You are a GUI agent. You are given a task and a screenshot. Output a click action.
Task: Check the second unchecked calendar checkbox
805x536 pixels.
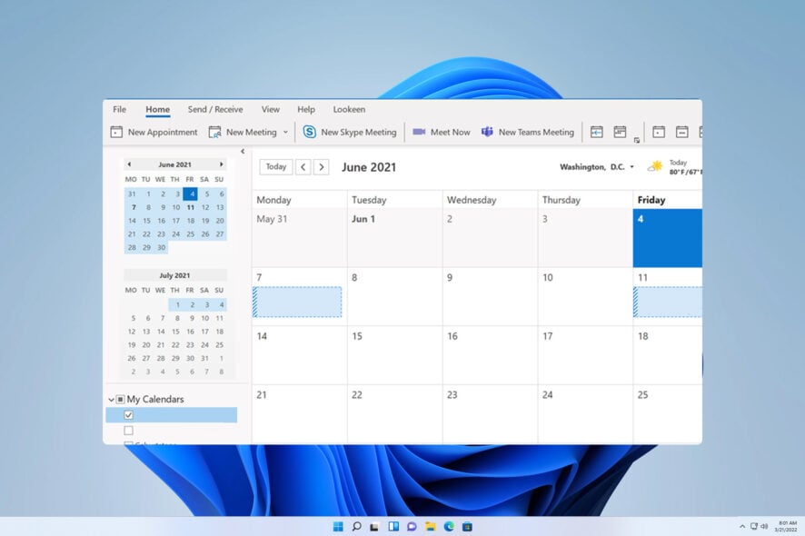click(129, 431)
